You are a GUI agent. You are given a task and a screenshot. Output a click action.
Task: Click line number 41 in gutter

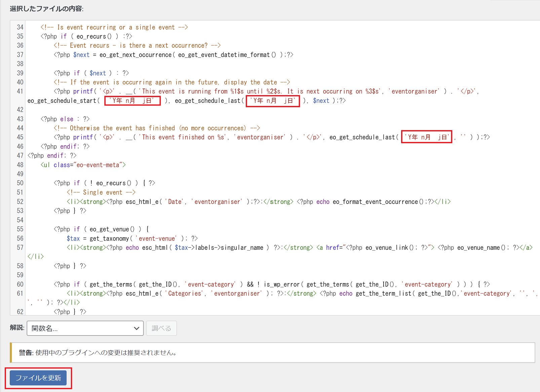[20, 91]
